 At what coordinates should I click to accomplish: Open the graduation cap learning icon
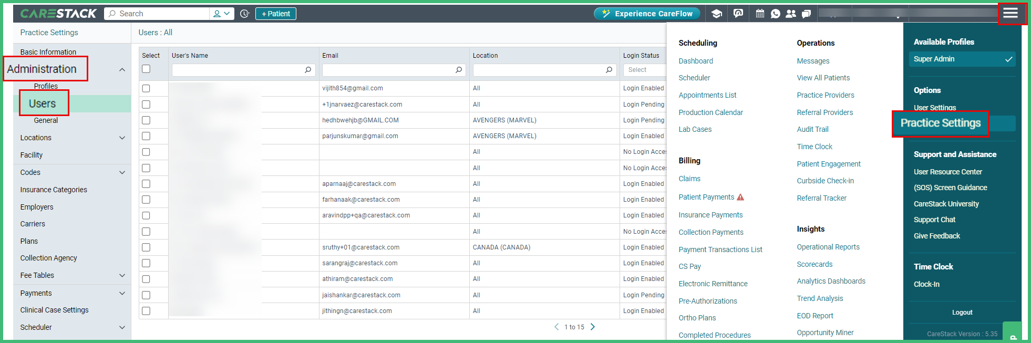[x=716, y=14]
